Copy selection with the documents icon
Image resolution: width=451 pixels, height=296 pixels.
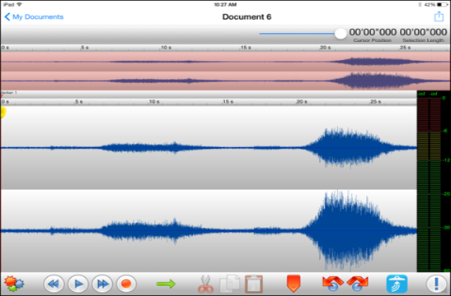click(229, 284)
